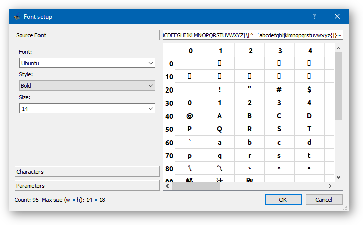
Task: Select column header 3 in character table
Action: click(x=279, y=51)
